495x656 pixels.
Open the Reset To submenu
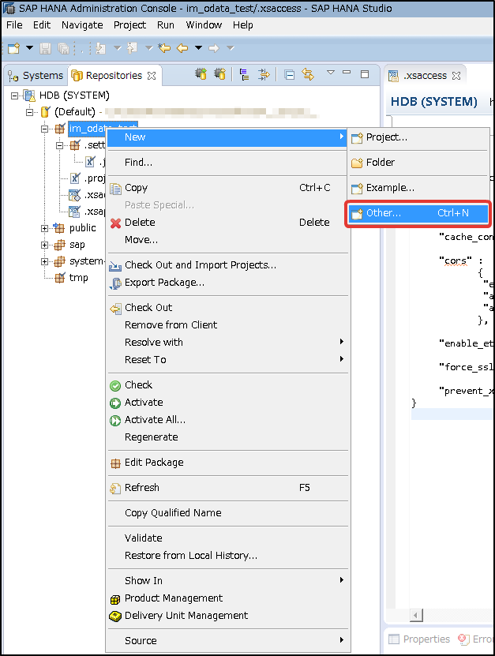(x=227, y=360)
